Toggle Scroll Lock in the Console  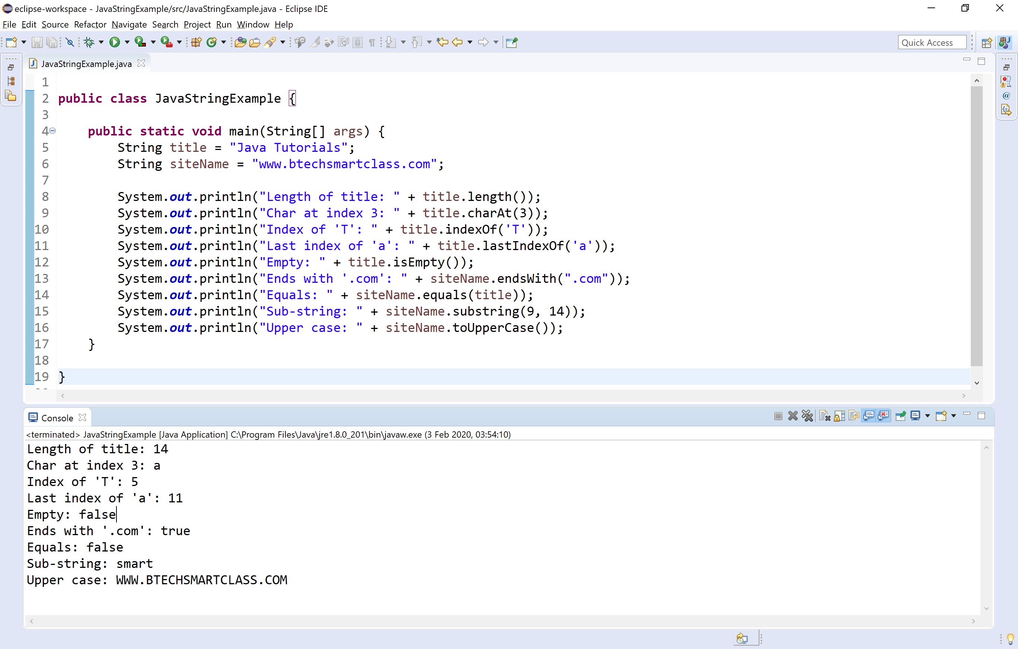coord(840,416)
